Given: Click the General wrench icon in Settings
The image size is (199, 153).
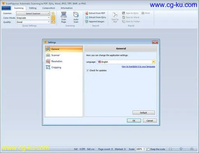Looking at the screenshot, I should point(48,49).
